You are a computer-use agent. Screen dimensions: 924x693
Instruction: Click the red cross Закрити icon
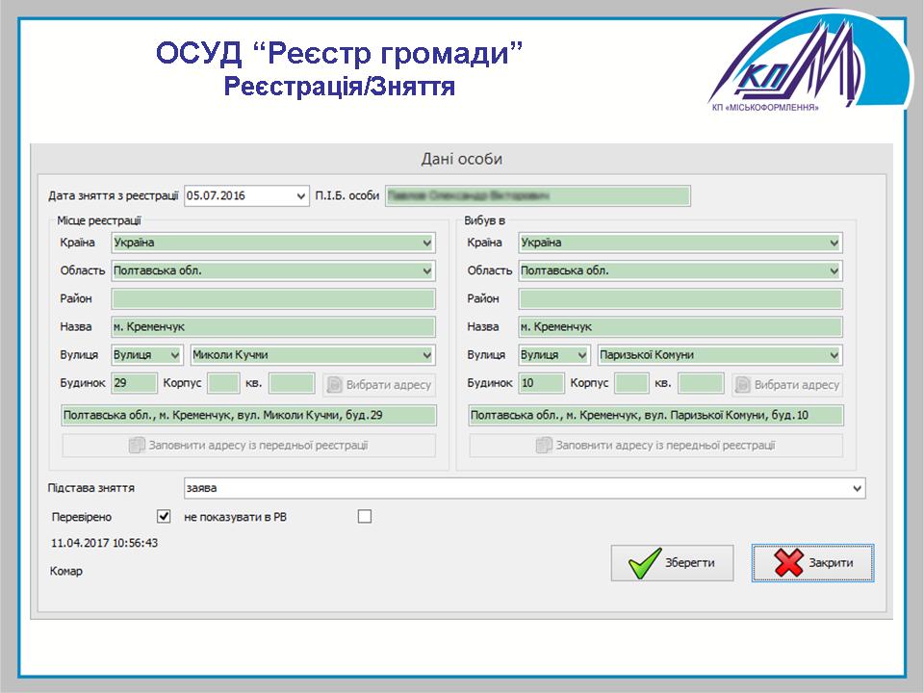tap(788, 563)
